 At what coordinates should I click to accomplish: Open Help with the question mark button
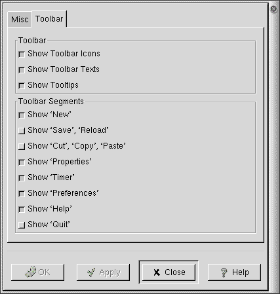(234, 272)
